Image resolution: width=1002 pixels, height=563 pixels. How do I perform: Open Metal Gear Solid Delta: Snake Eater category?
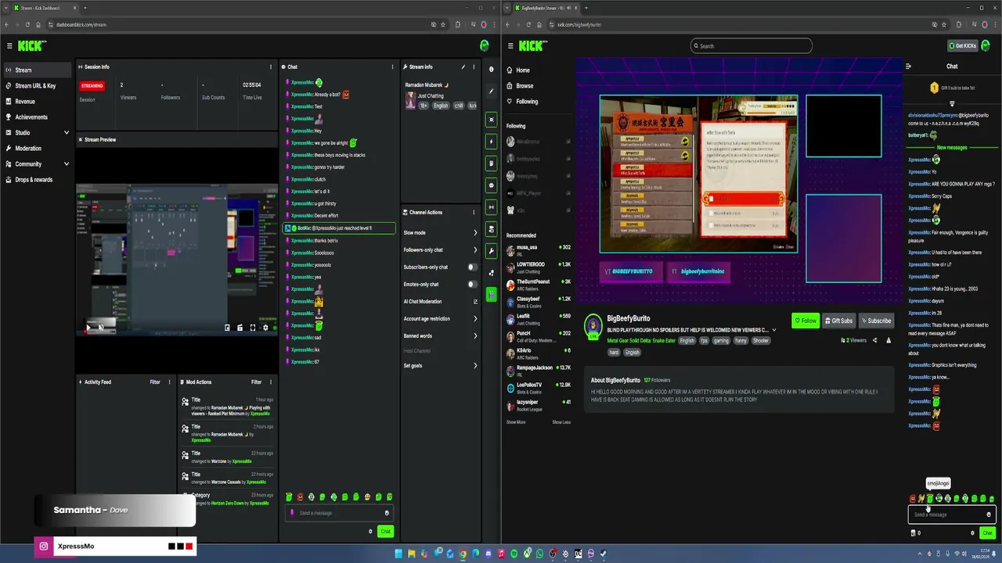[x=640, y=341]
